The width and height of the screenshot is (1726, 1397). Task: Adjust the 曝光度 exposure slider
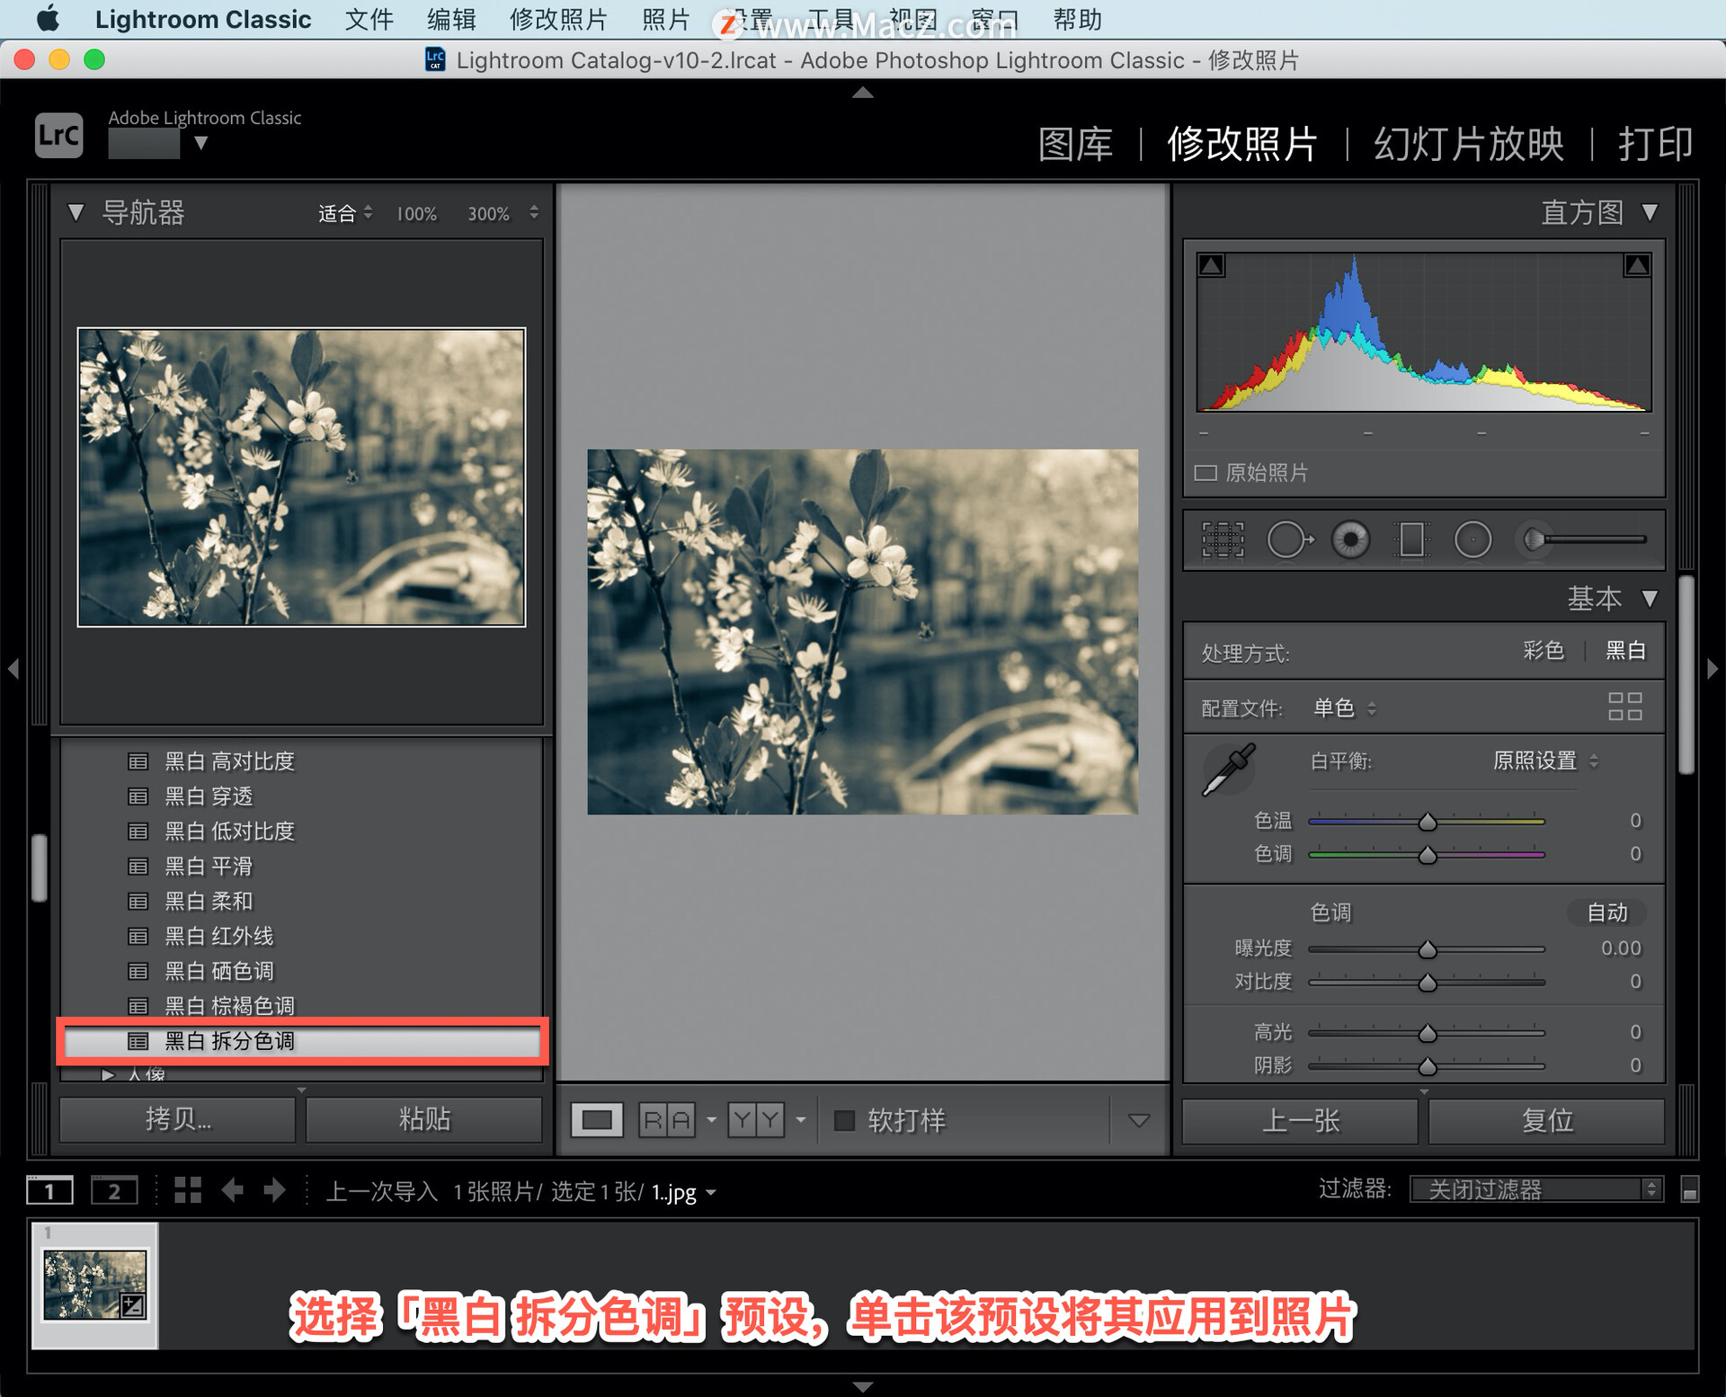[1427, 949]
